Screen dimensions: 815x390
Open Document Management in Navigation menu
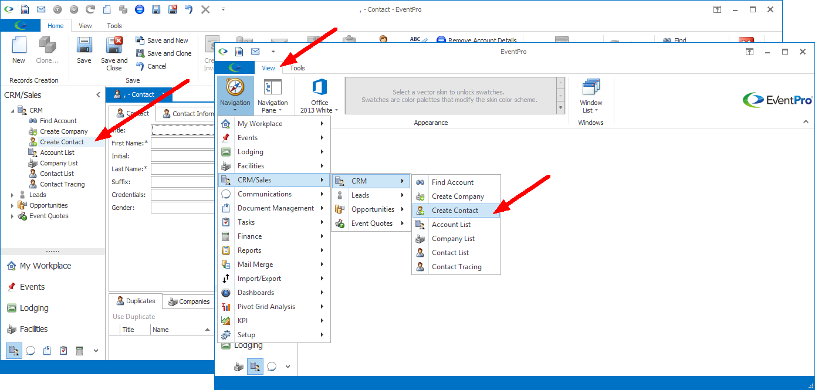(274, 208)
